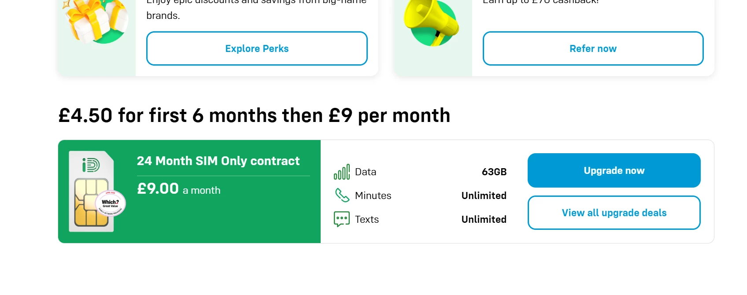
Task: Click the Texts speech bubble icon
Action: click(x=342, y=219)
